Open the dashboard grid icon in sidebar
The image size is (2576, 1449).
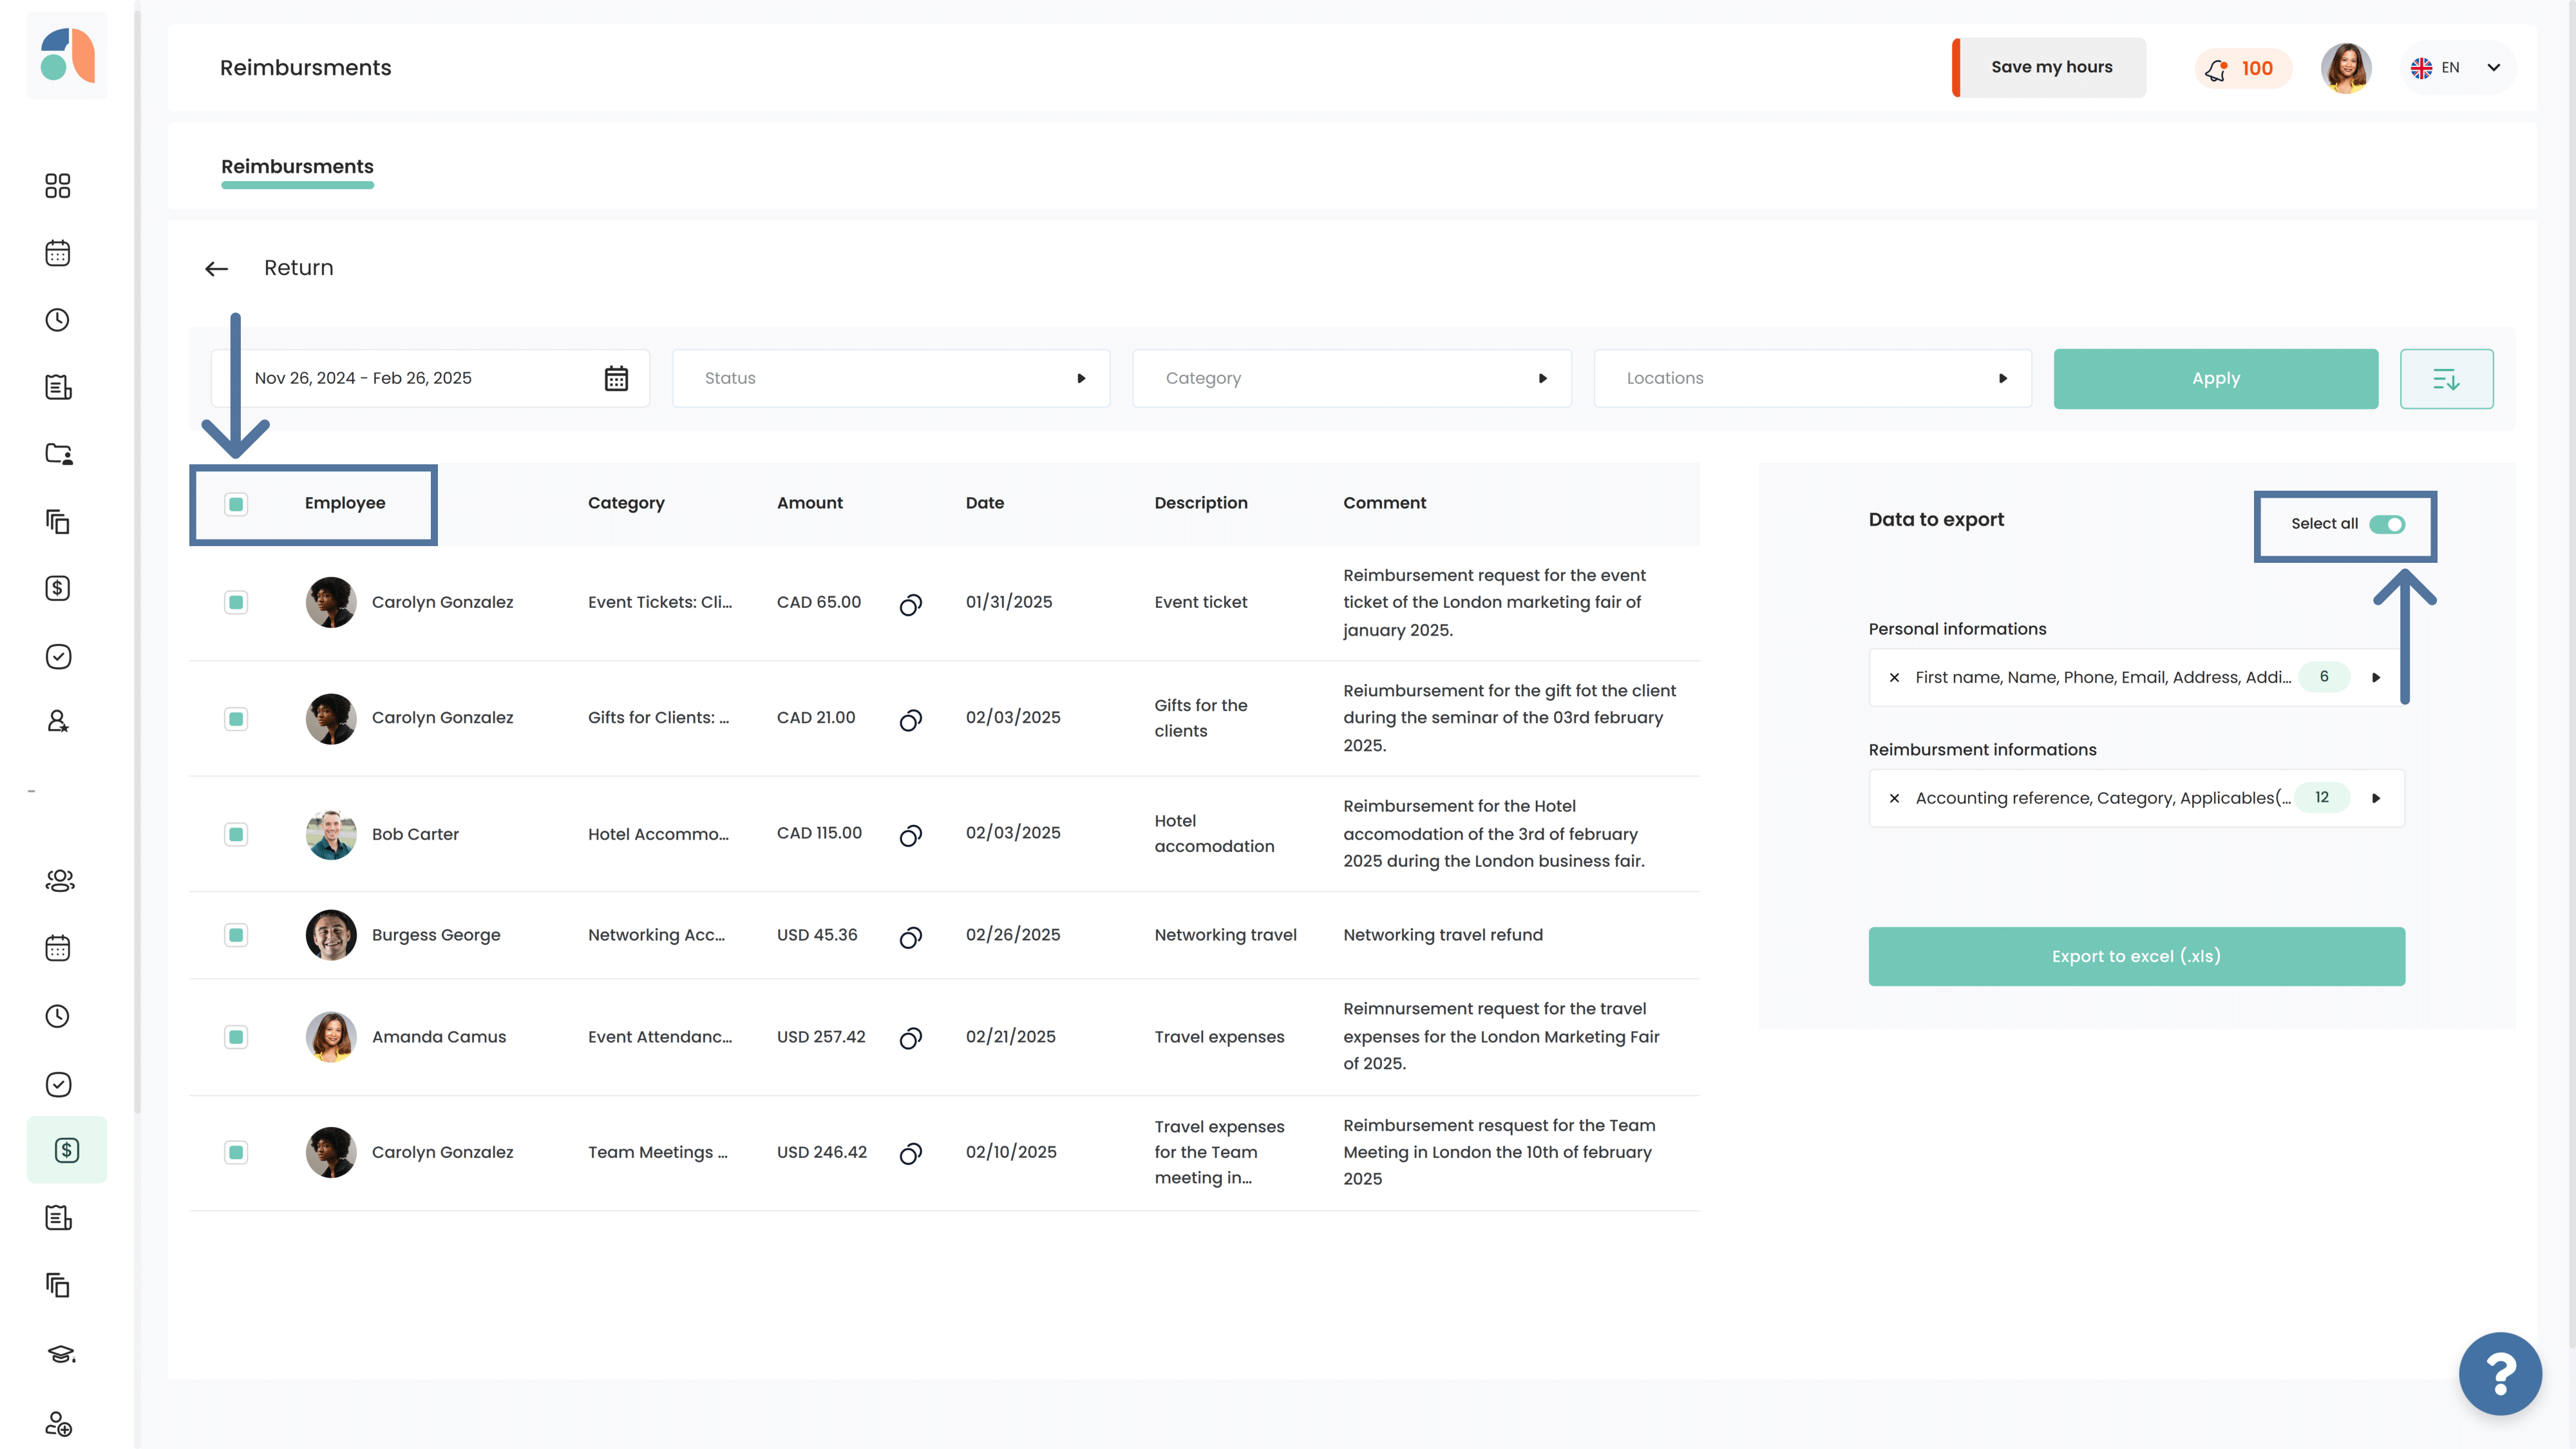pos(58,185)
